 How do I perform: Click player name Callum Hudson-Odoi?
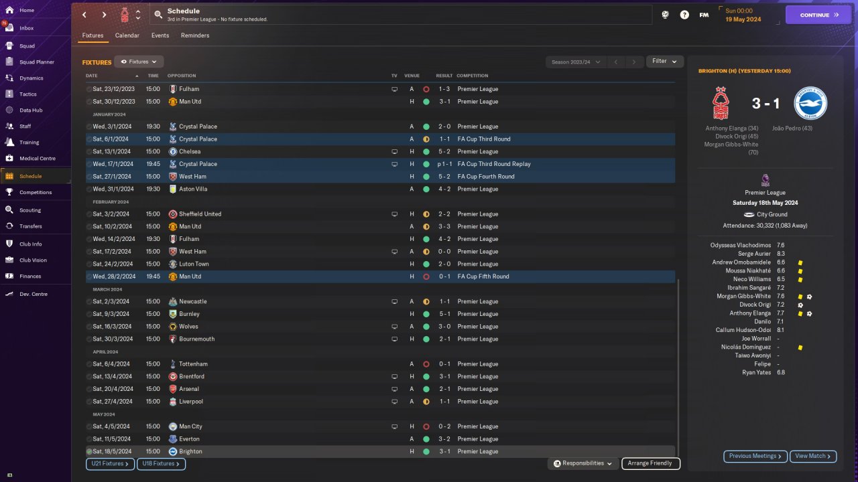[x=743, y=330]
